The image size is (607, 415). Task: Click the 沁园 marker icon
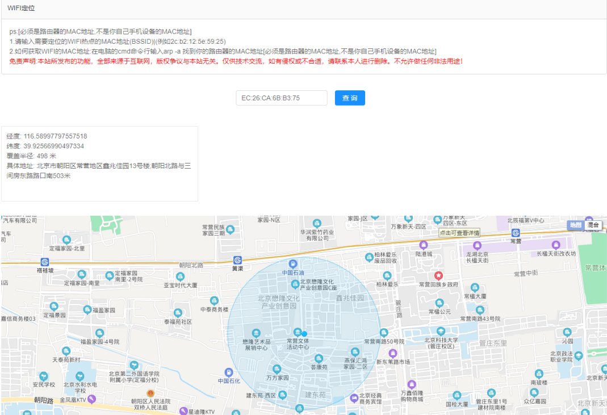(567, 332)
